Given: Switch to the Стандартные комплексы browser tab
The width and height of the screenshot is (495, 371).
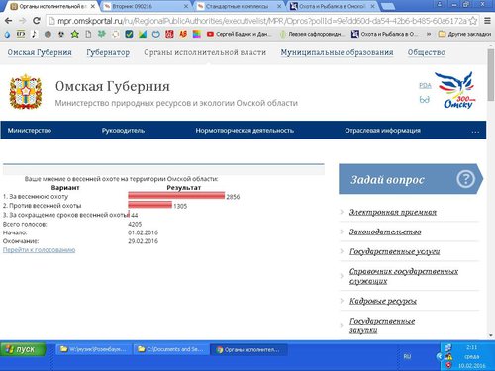Looking at the screenshot, I should 241,6.
